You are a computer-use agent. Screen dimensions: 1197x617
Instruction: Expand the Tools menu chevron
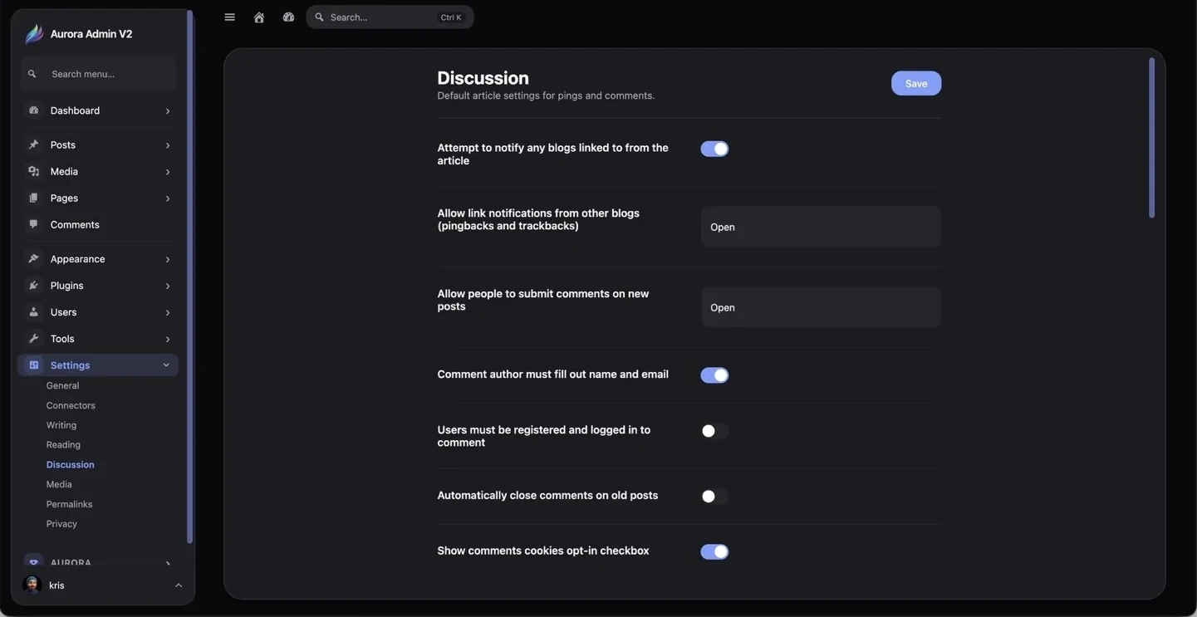click(168, 339)
